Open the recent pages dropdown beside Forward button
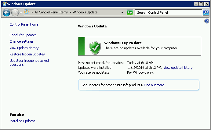This screenshot has height=130, width=211. tap(21, 13)
